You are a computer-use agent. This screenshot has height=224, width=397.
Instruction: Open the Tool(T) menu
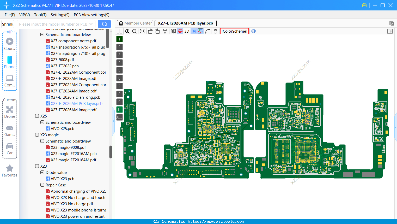(40, 15)
